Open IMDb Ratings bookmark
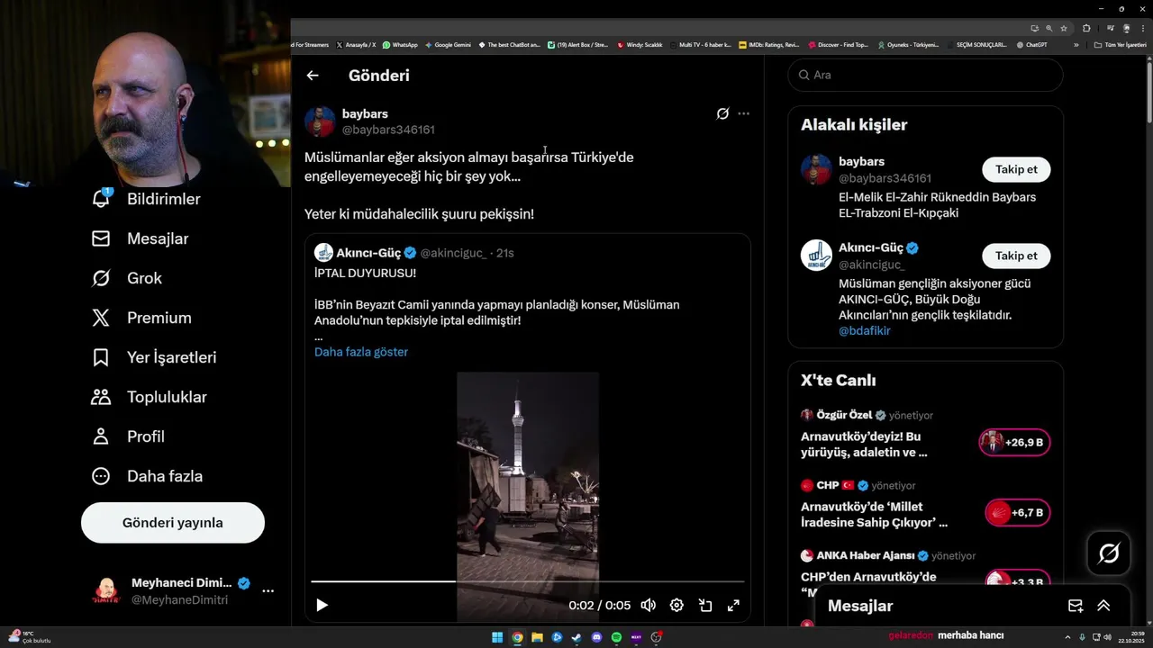This screenshot has width=1153, height=648. tap(768, 44)
